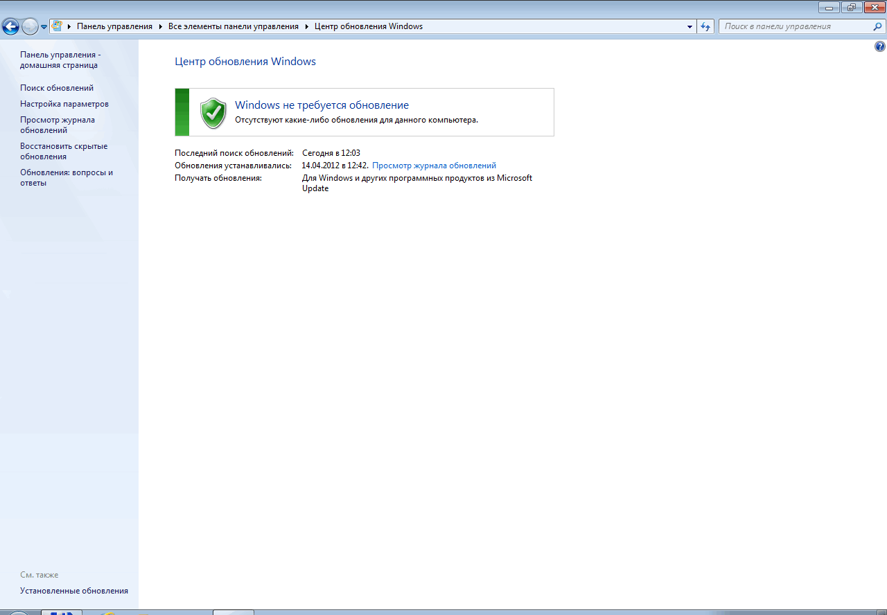Focus the 'Поиск в панели управления' search field
Viewport: 887px width, 615px height.
click(x=795, y=26)
